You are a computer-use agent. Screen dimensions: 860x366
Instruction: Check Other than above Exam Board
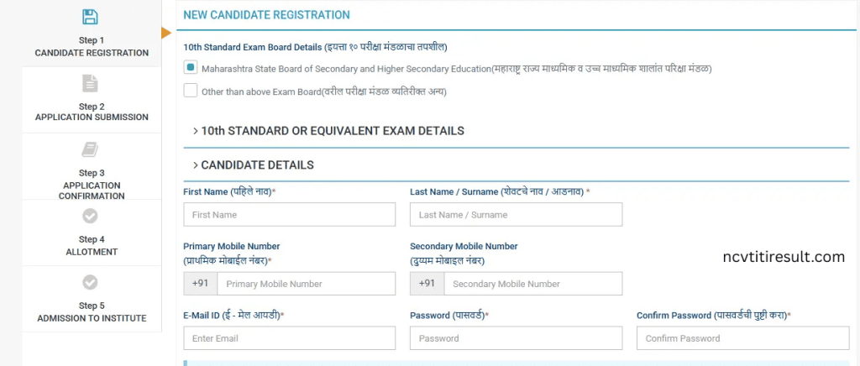191,91
